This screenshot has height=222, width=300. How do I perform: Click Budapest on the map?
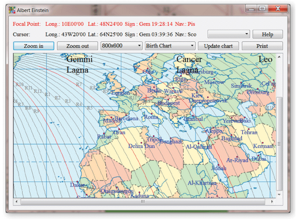click(168, 103)
